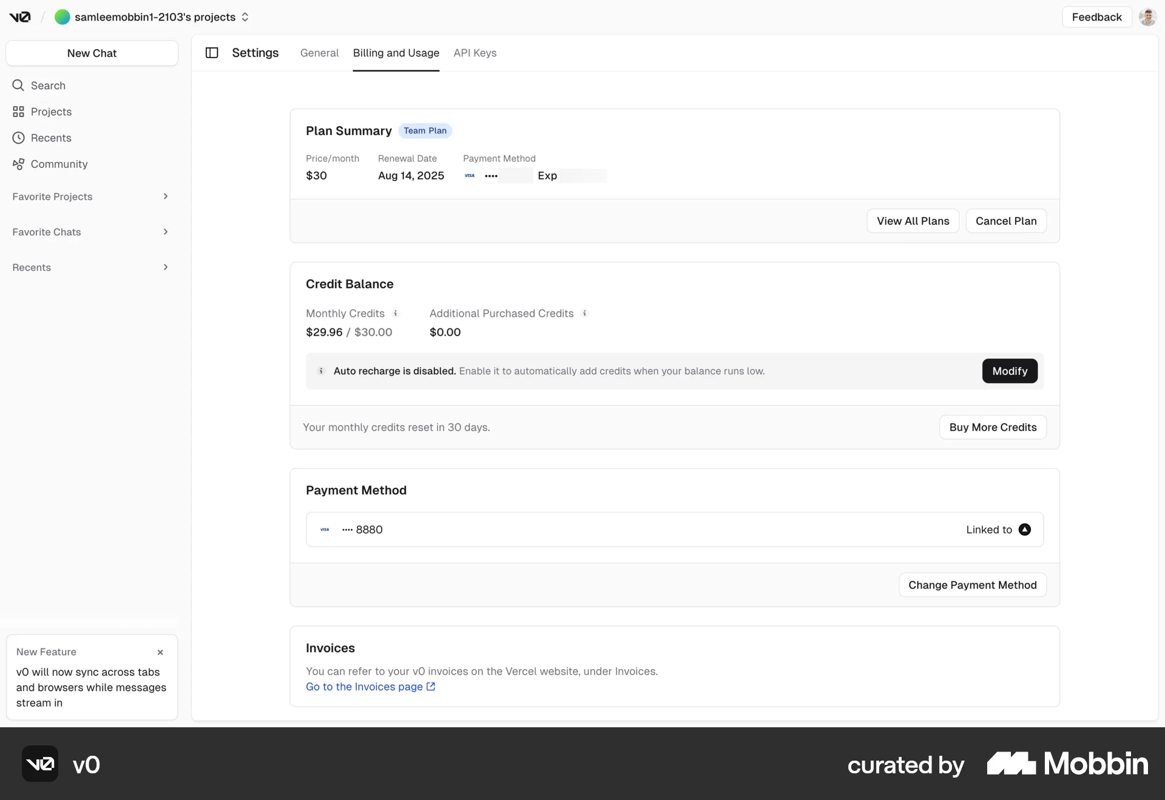Toggle the settings sidebar panel icon
The image size is (1165, 800).
tap(211, 53)
